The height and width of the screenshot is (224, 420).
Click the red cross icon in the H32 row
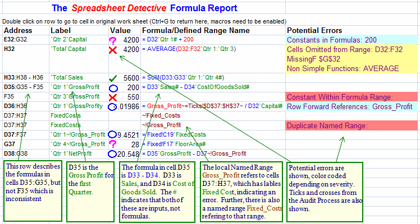coord(113,50)
